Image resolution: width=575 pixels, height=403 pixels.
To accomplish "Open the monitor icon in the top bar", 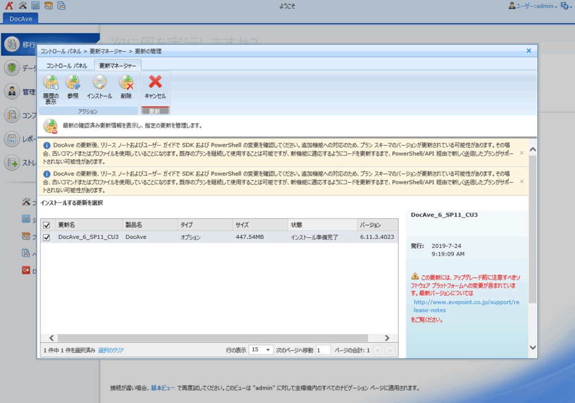I will click(35, 6).
